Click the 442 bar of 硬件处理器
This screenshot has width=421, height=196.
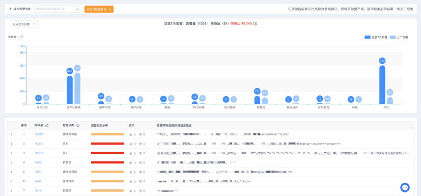point(70,90)
